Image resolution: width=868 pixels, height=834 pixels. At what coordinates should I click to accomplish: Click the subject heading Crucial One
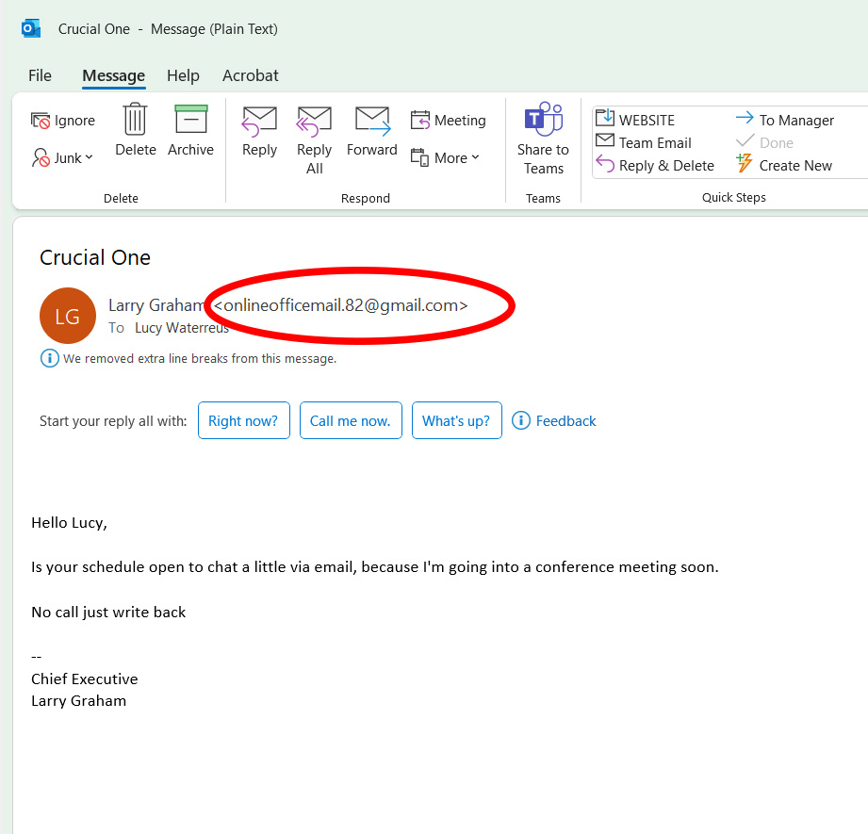(95, 257)
